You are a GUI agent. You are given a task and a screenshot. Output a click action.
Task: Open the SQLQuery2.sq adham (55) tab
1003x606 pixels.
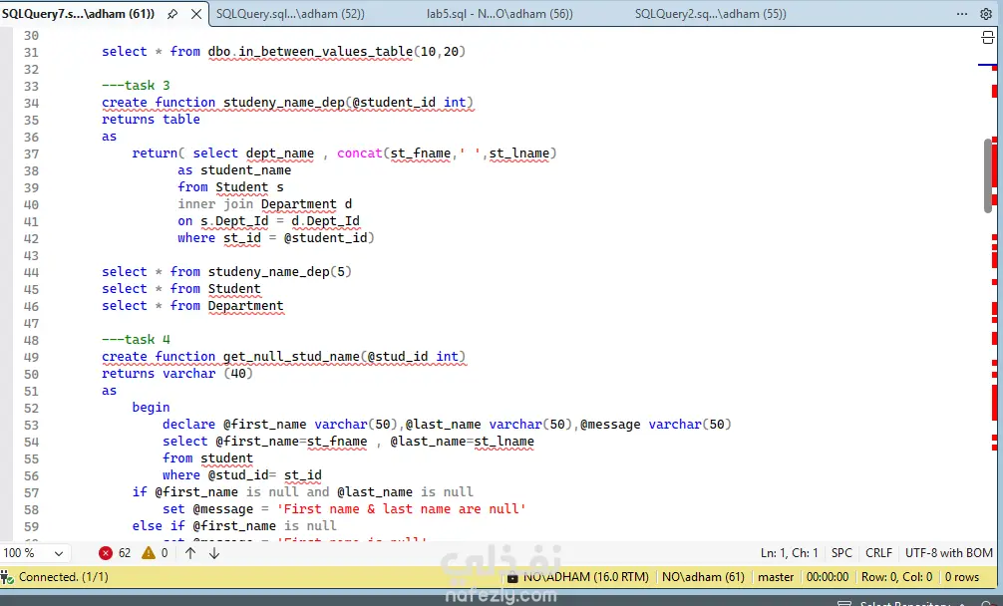[x=710, y=13]
